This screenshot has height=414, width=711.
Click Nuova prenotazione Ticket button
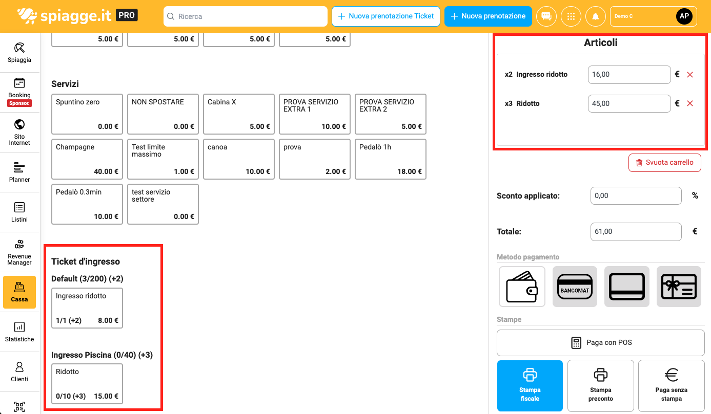(386, 16)
